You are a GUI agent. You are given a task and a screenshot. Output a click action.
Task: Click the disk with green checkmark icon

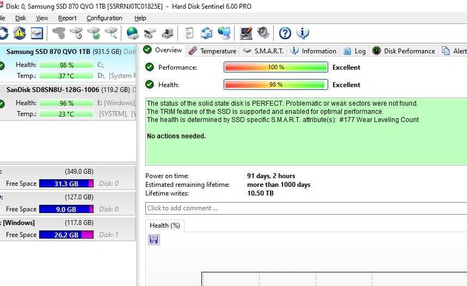[x=94, y=33]
